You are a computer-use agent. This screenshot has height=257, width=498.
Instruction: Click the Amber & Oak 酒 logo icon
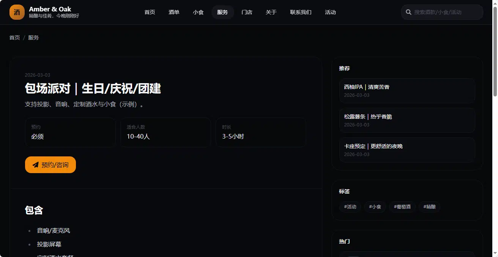click(x=17, y=12)
